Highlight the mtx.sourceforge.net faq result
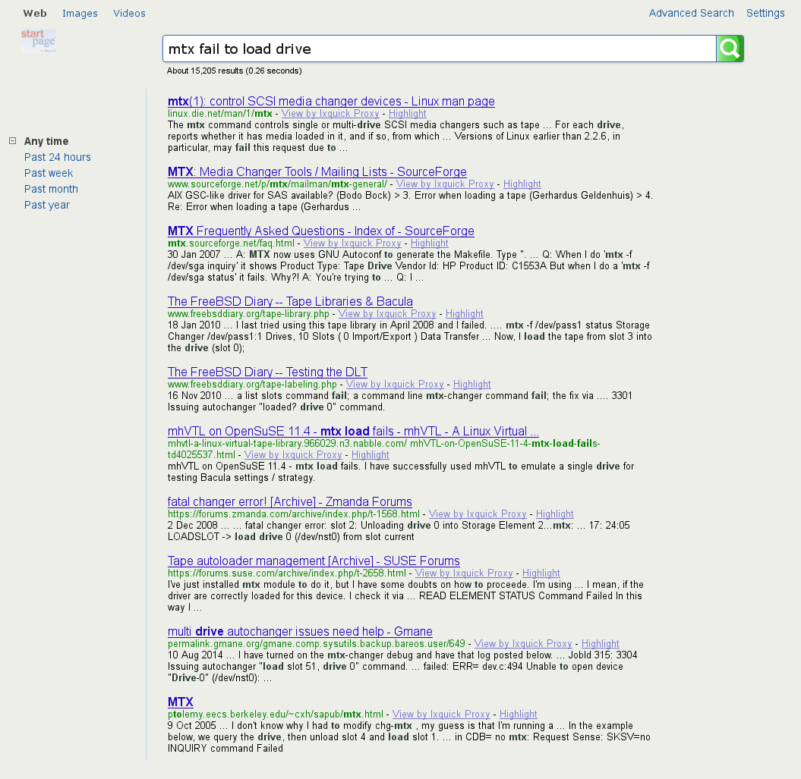Image resolution: width=801 pixels, height=779 pixels. 430,243
